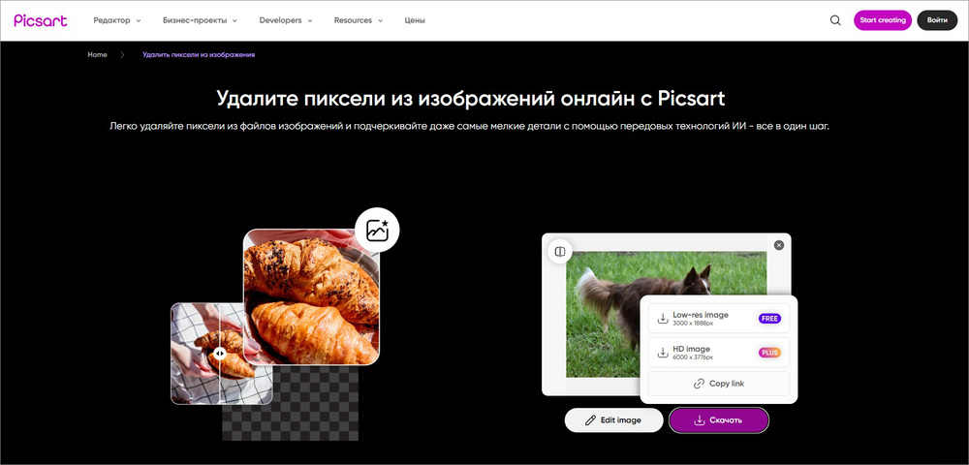This screenshot has height=465, width=969.
Task: Open the Цены page
Action: click(x=415, y=20)
